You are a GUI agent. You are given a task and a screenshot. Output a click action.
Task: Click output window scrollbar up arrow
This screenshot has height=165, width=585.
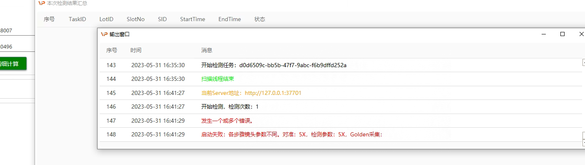(x=584, y=62)
